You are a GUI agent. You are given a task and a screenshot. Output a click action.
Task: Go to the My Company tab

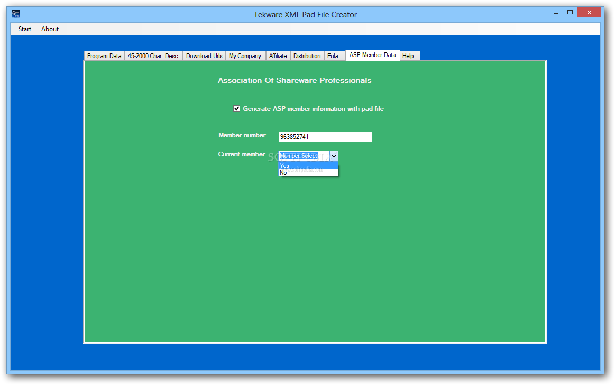[245, 56]
